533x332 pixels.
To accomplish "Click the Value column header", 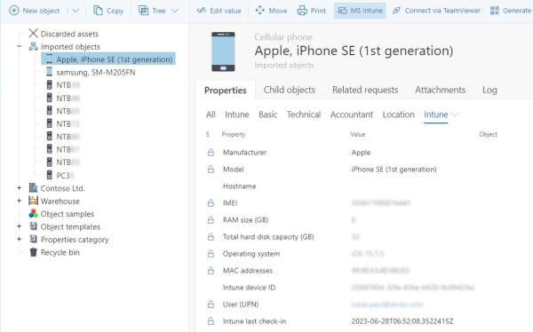I will click(x=358, y=134).
